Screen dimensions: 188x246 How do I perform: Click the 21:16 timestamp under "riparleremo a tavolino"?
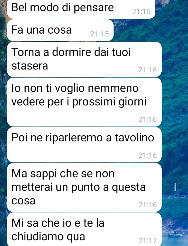coord(148,155)
